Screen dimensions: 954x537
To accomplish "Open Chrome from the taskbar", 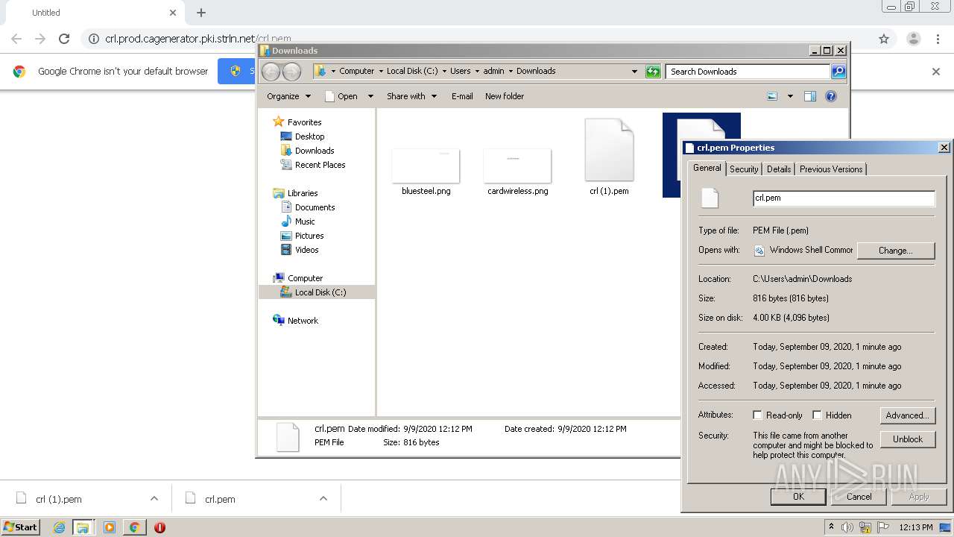I will 134,527.
